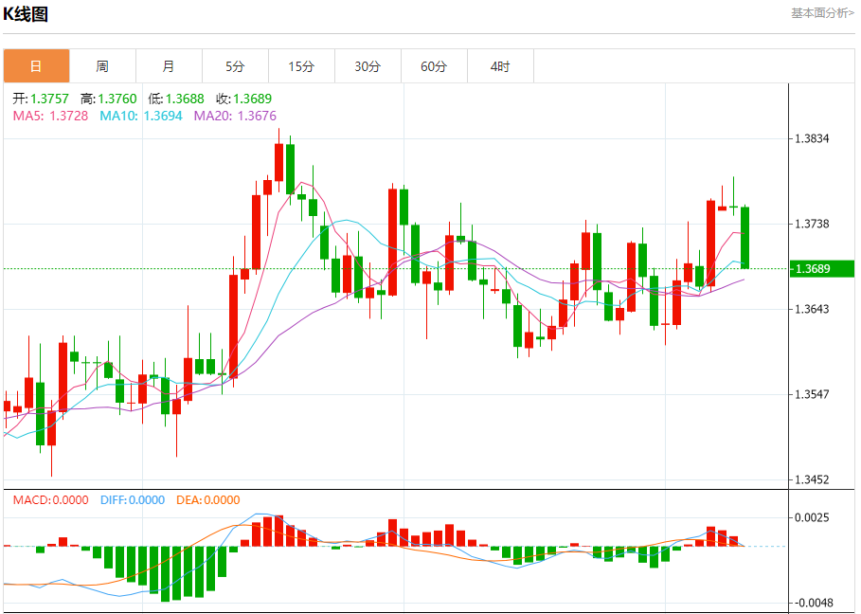
Task: Click the 0.0025 MACD axis label
Action: [812, 518]
